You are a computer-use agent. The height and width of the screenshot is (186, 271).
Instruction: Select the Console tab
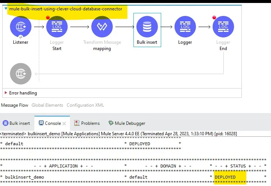[53, 123]
